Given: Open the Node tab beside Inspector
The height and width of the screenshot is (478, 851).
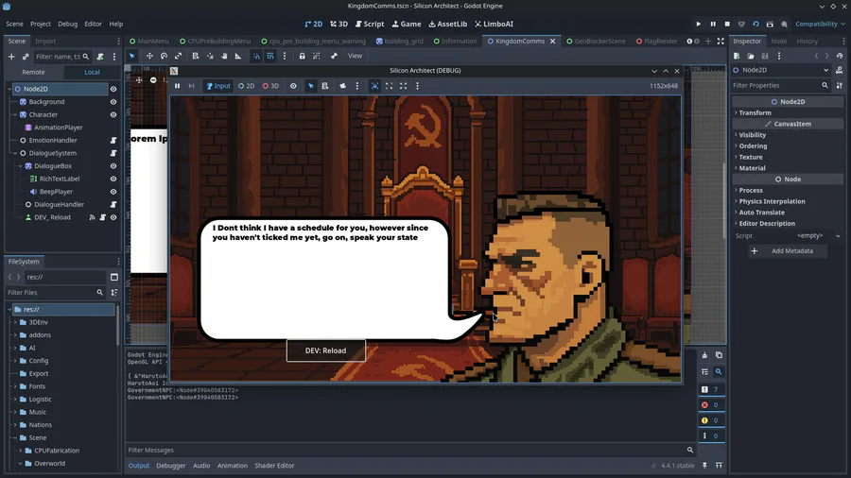Looking at the screenshot, I should pos(779,42).
